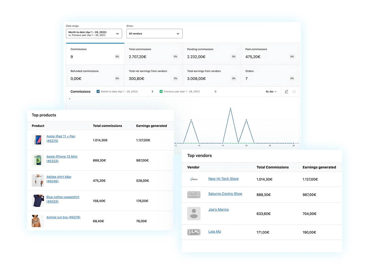Select the Commissions summary tile
This screenshot has height=267, width=366.
pos(95,54)
